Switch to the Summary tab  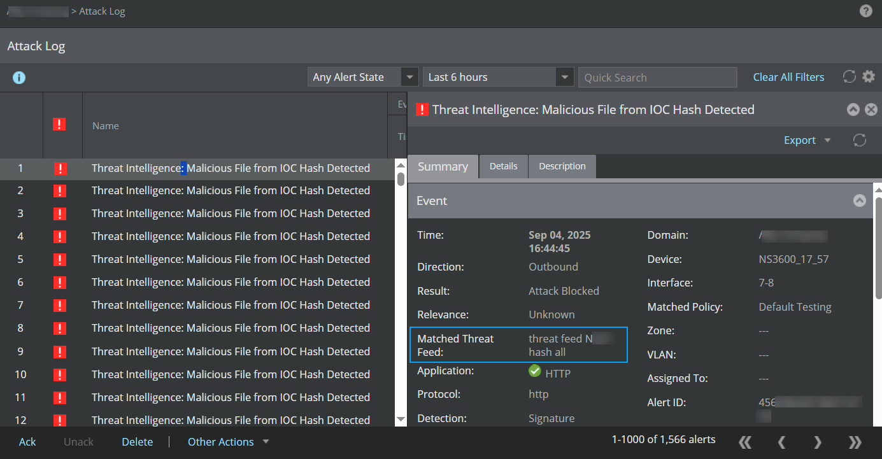click(x=443, y=166)
